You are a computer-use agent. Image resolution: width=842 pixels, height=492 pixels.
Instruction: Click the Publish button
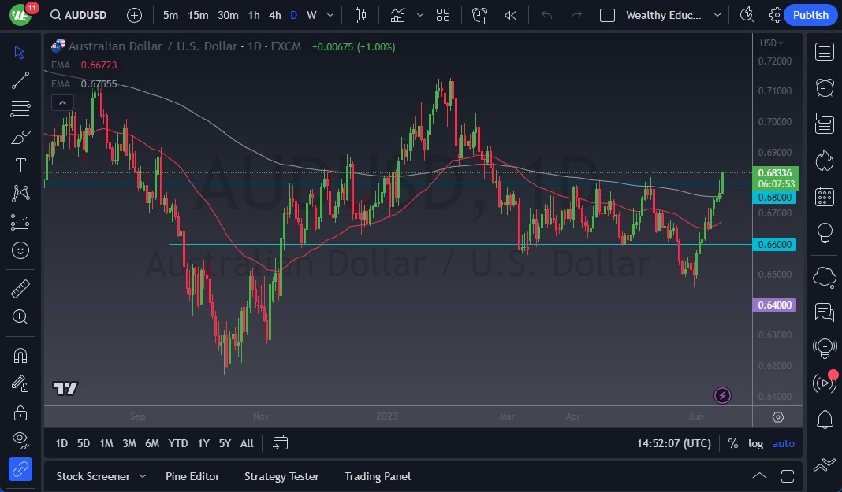click(x=810, y=15)
